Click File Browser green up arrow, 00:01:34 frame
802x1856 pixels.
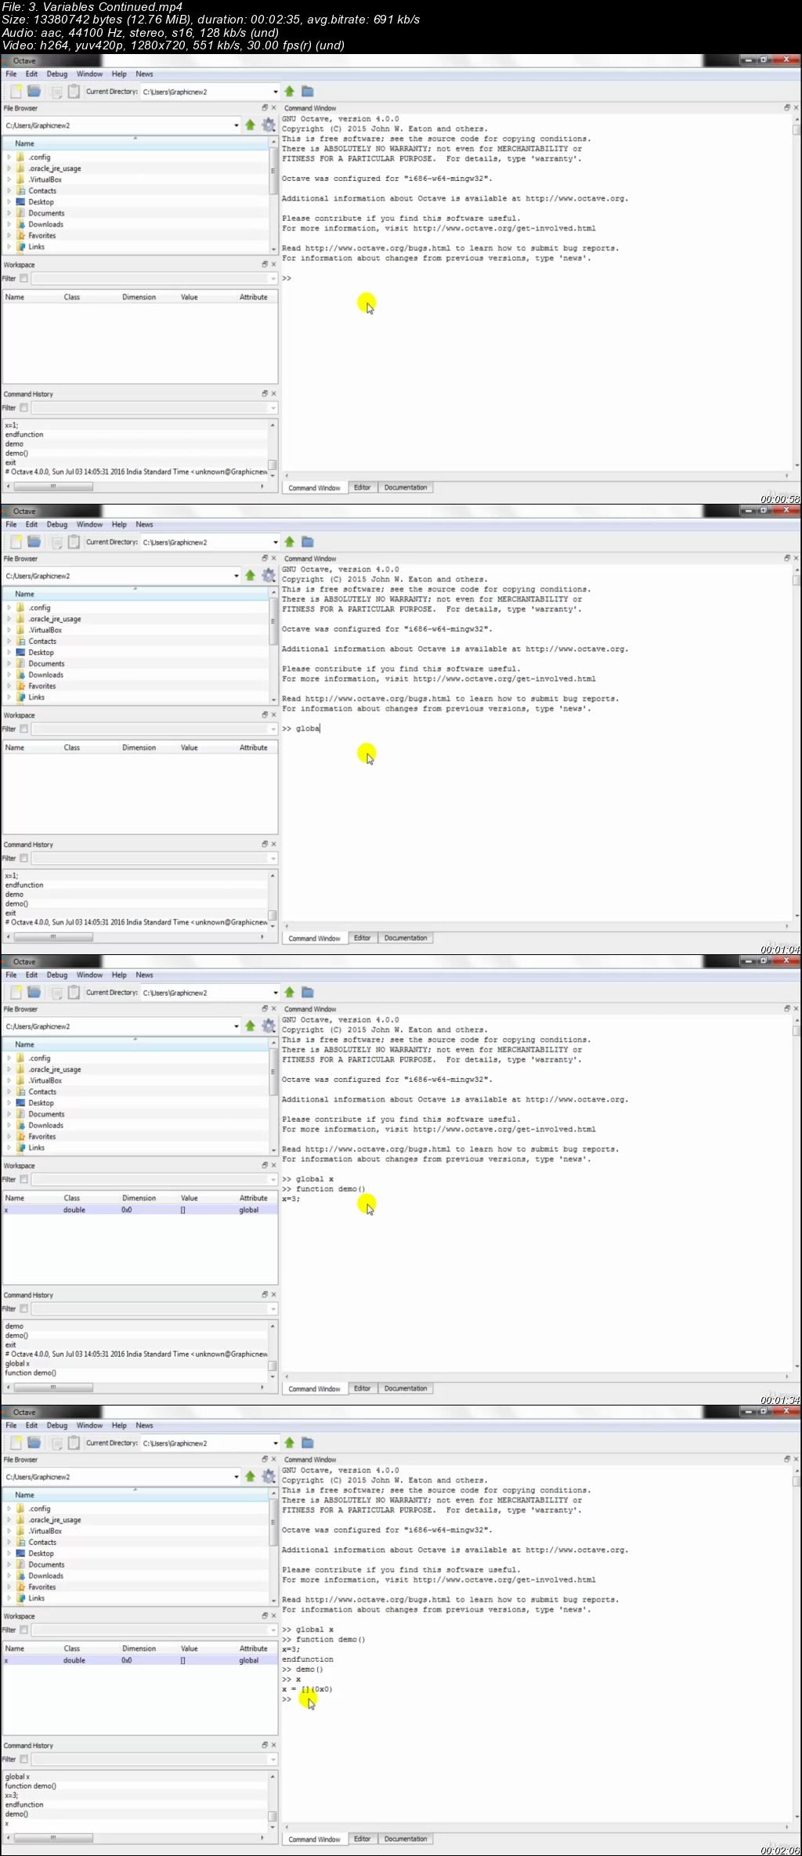click(x=251, y=1026)
